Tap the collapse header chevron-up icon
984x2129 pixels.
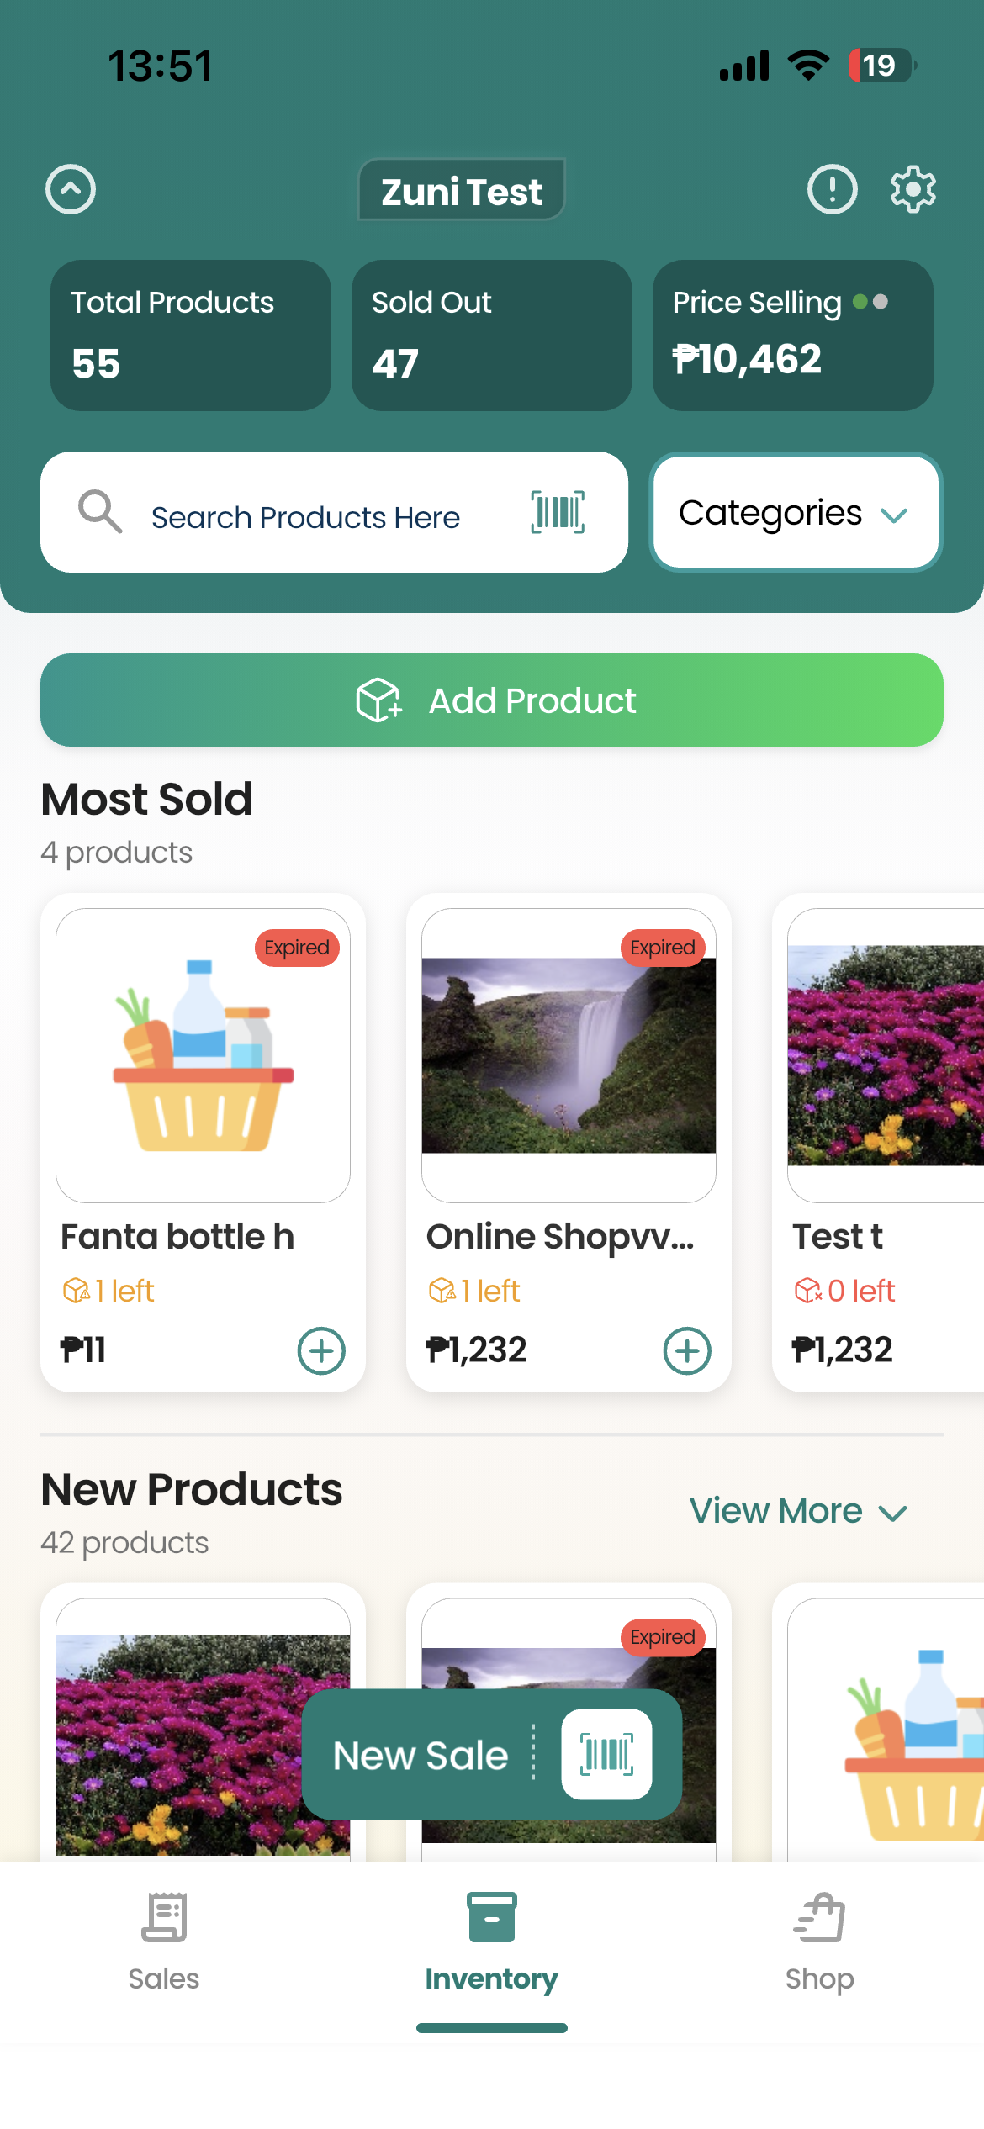click(71, 189)
